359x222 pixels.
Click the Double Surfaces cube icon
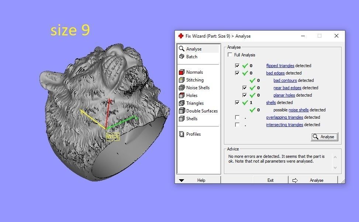182,111
